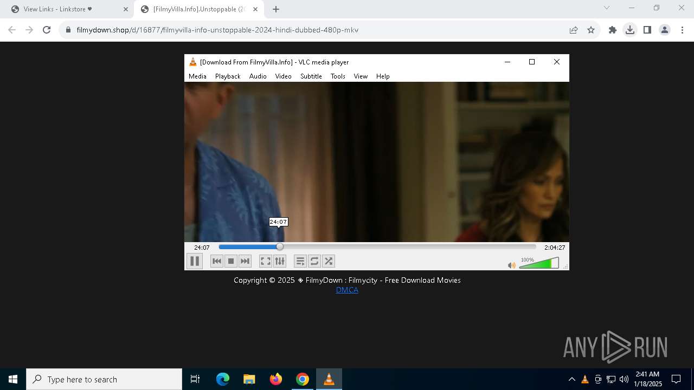Click elapsed time 24:07 label
This screenshot has height=390, width=694.
pos(202,248)
